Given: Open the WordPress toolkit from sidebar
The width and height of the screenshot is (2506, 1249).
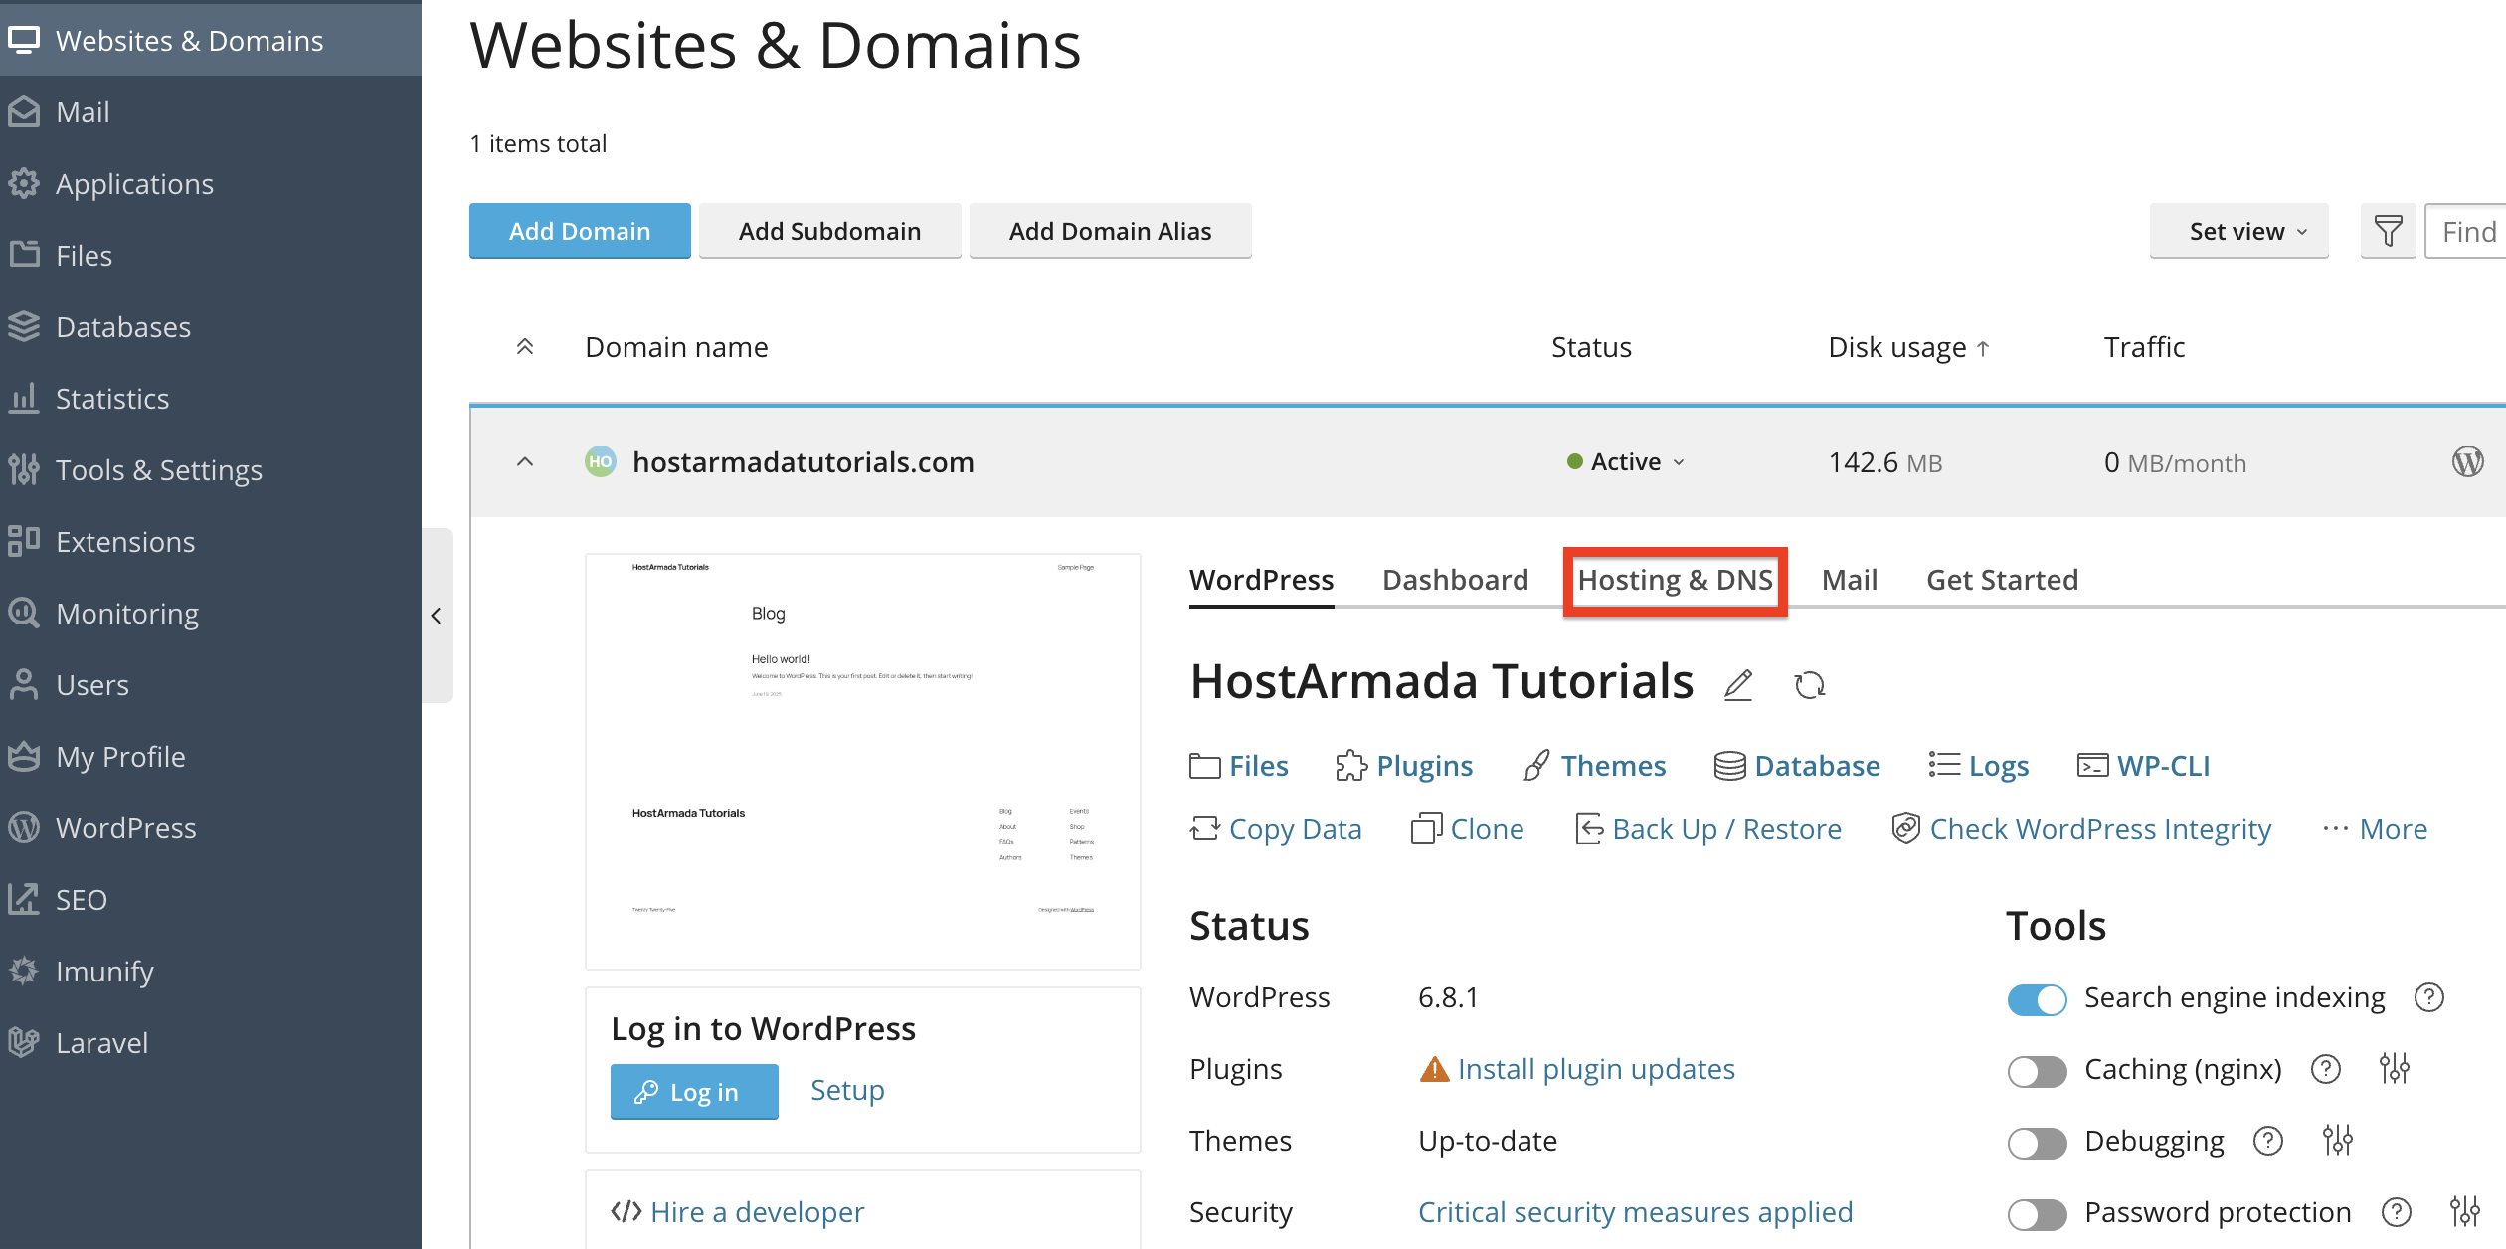Looking at the screenshot, I should [x=126, y=827].
